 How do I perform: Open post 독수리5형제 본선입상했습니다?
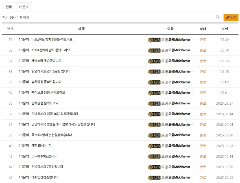coord(52,135)
